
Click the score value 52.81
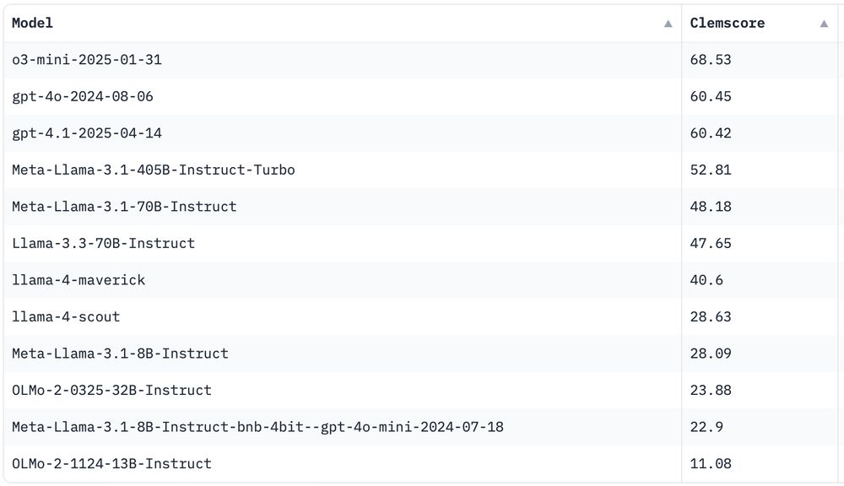(x=711, y=170)
